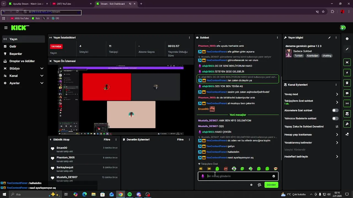Image resolution: width=353 pixels, height=198 pixels.
Task: Click Phantom_1905 in the activity feed
Action: pyautogui.click(x=66, y=158)
